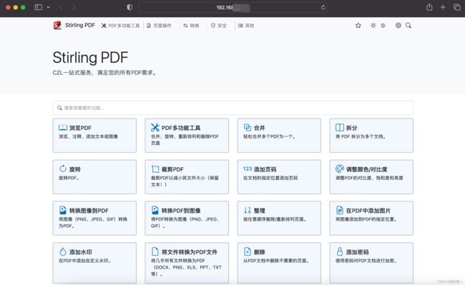Open the 转换PDF到图像 card
Screen dimensions: 465x285
pos(187,218)
